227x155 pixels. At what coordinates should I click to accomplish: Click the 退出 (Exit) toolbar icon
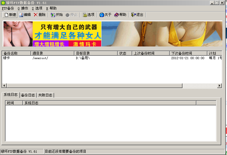[x=133, y=15]
